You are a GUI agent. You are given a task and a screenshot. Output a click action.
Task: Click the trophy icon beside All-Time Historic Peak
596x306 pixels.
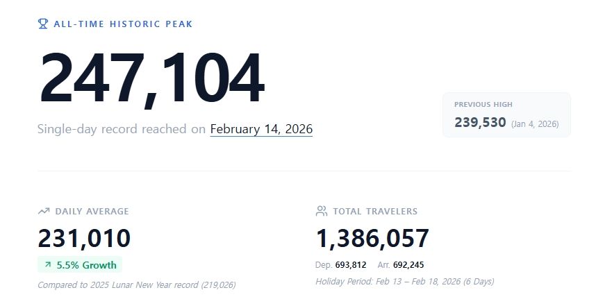pyautogui.click(x=43, y=24)
